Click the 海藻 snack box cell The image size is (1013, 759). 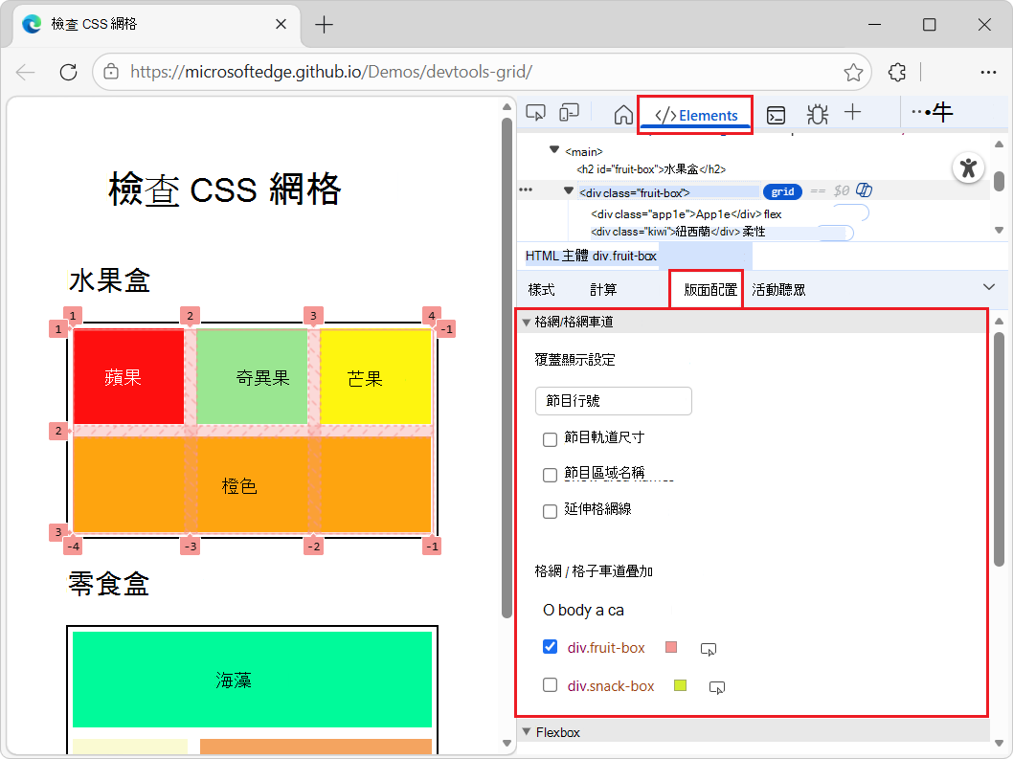[x=252, y=680]
